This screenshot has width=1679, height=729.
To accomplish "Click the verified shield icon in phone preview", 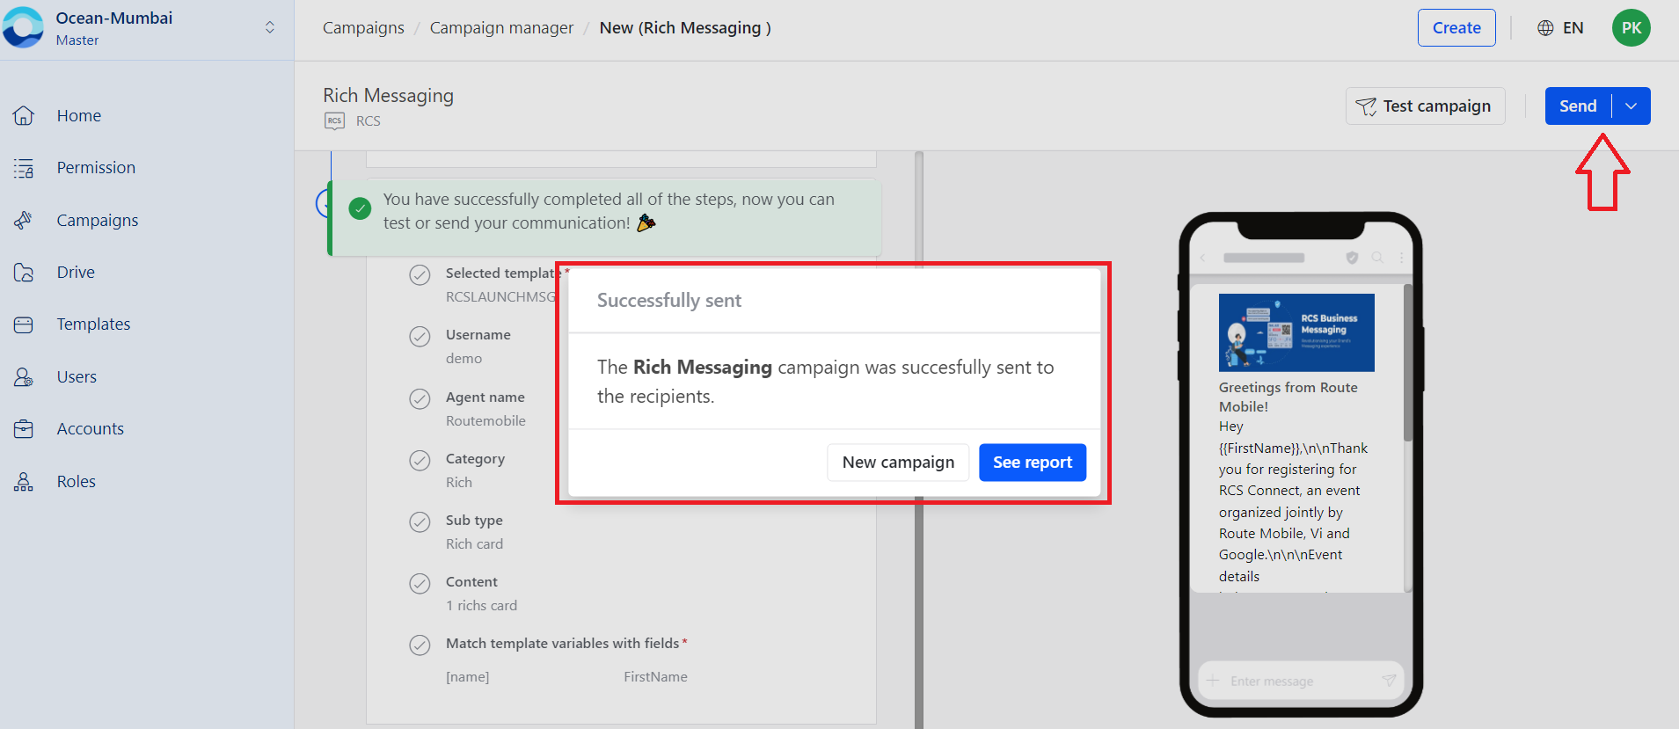I will [x=1353, y=258].
